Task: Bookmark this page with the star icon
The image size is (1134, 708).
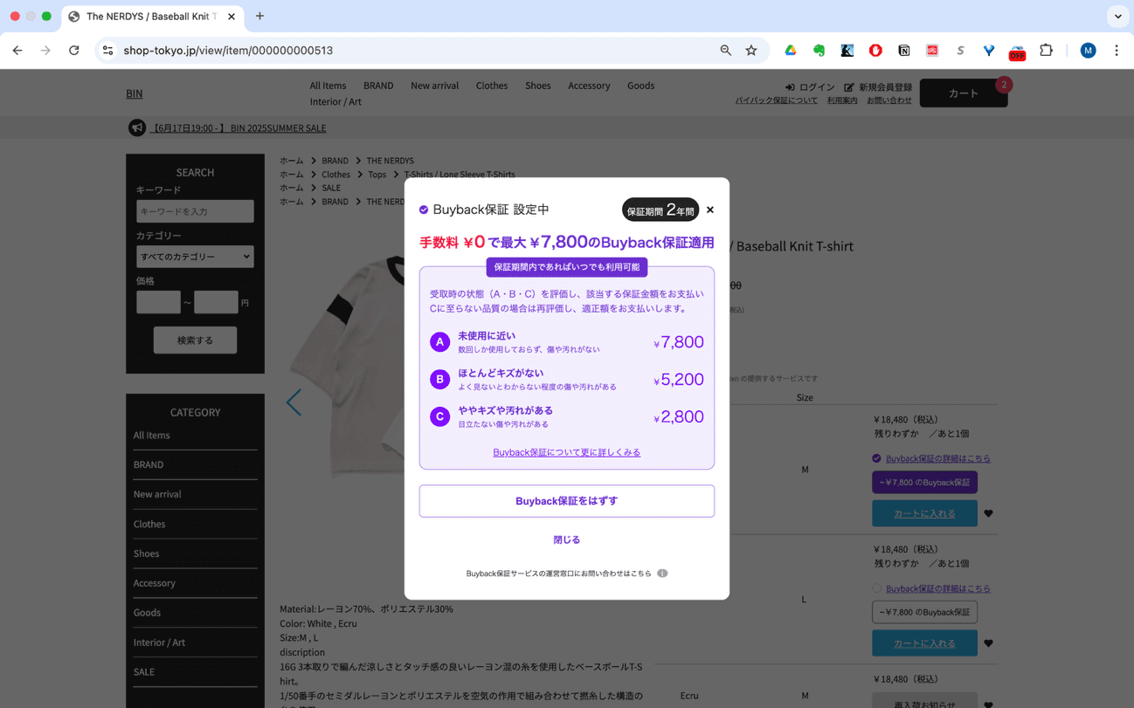Action: (x=751, y=51)
